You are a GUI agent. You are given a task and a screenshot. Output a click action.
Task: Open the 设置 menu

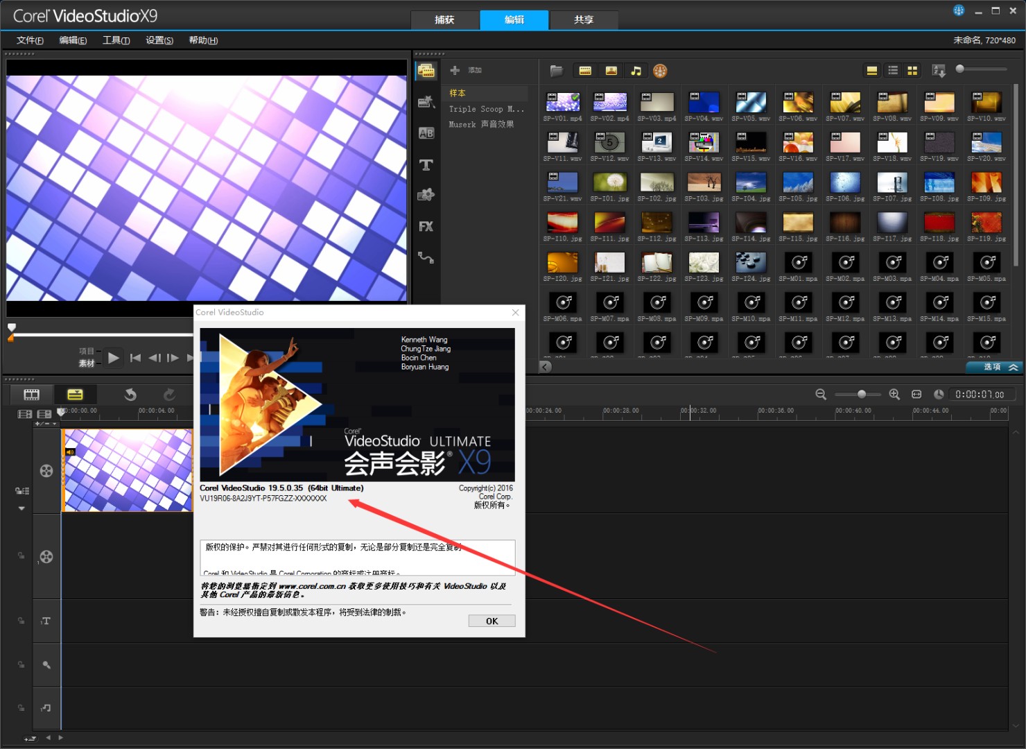(x=159, y=40)
